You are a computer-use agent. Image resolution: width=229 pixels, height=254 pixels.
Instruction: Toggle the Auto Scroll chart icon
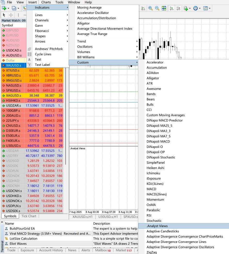click(x=171, y=8)
